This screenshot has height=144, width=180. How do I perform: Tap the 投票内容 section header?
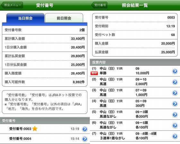(135, 62)
